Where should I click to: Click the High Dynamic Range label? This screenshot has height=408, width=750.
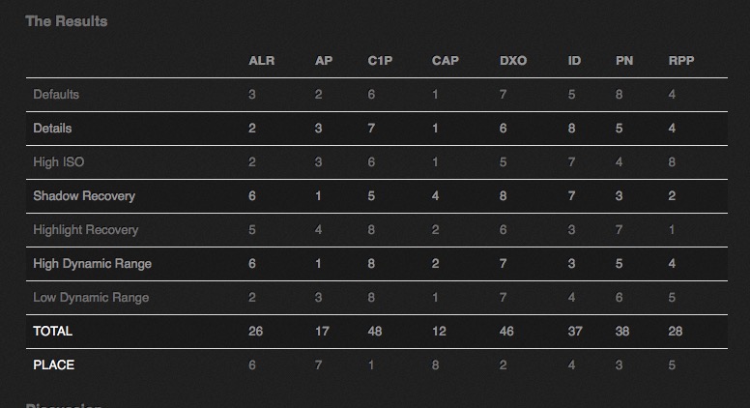pyautogui.click(x=93, y=264)
